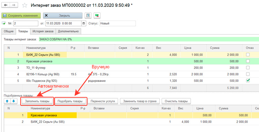Move selected row down with blue arrow
The height and width of the screenshot is (132, 259).
[13, 101]
